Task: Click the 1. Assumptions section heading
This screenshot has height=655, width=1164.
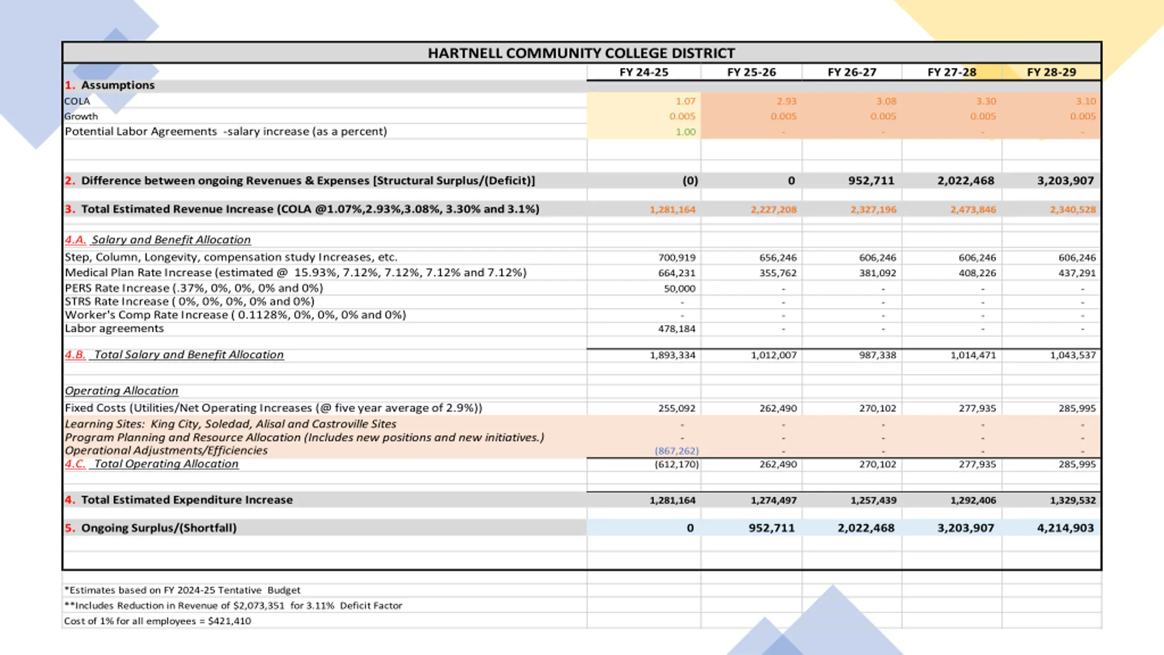Action: pyautogui.click(x=110, y=85)
